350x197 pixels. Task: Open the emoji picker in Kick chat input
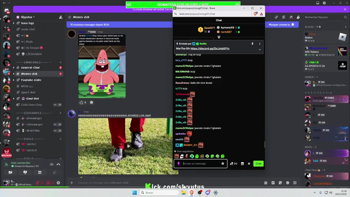tap(223, 164)
